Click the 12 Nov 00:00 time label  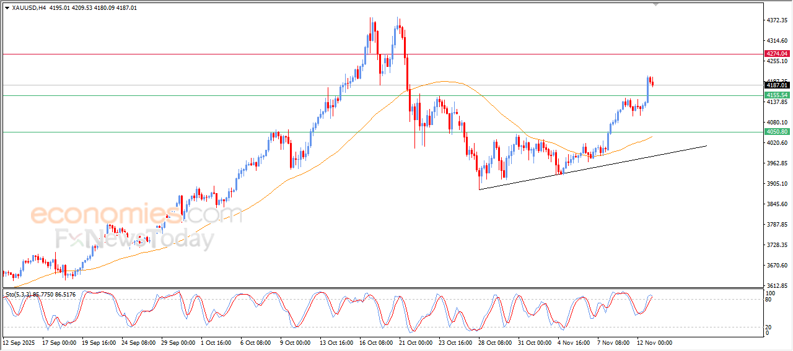(655, 342)
